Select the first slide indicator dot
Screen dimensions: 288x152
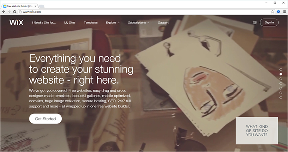(281, 69)
